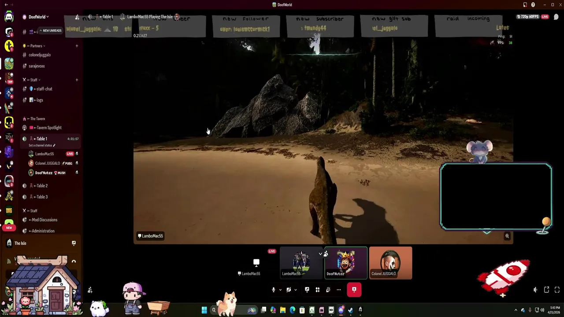Open the 720p 60FPS stream quality indicator
This screenshot has height=317, width=564.
[528, 17]
